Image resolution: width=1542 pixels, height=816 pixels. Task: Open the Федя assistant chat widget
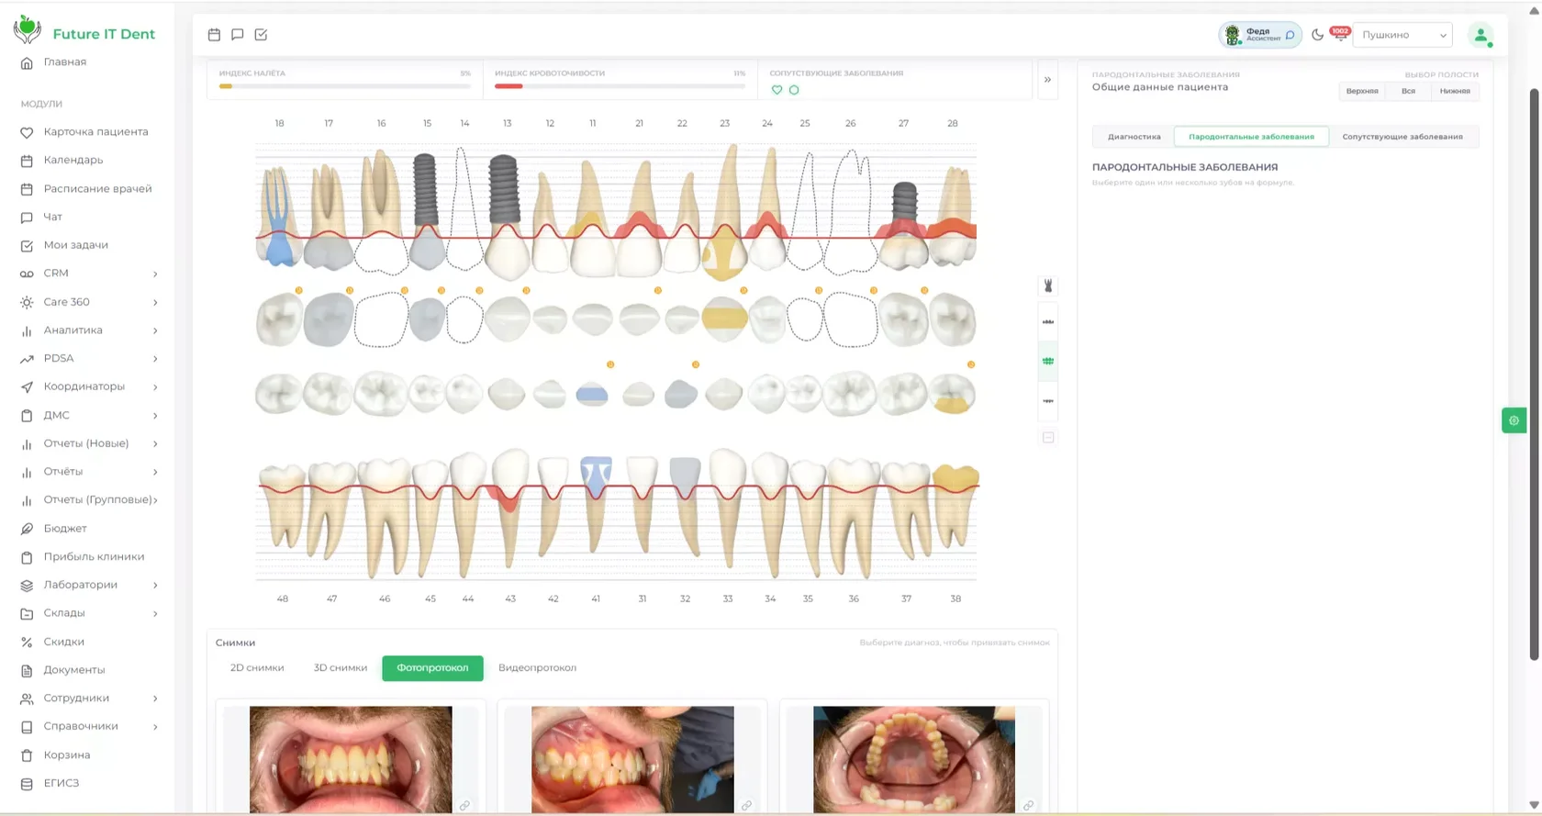(x=1259, y=35)
